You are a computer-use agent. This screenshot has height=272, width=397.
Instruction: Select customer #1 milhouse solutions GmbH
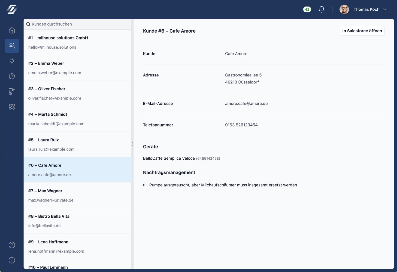pos(78,42)
